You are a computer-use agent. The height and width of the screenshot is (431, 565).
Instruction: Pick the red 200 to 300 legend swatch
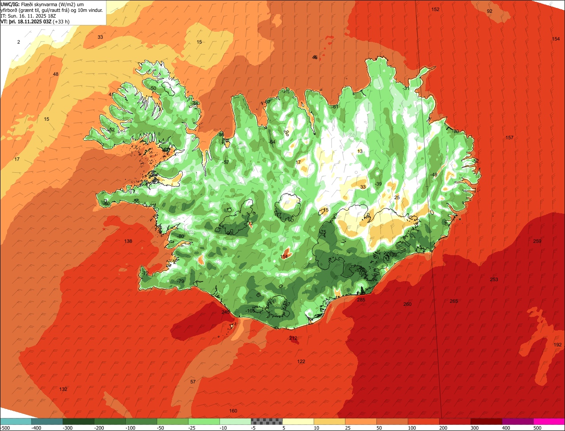455,421
